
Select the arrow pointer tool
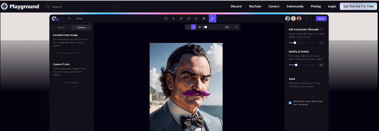pyautogui.click(x=173, y=18)
